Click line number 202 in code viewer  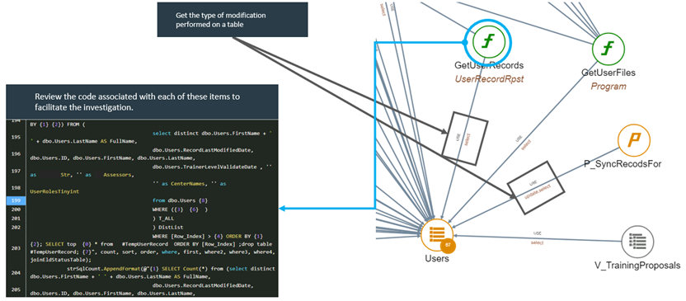pos(16,227)
